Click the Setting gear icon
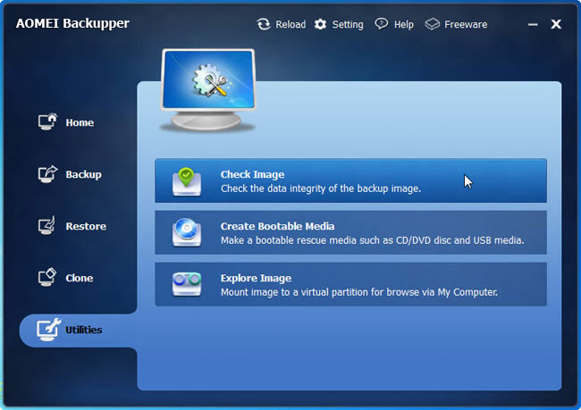Image resolution: width=581 pixels, height=410 pixels. coord(321,24)
